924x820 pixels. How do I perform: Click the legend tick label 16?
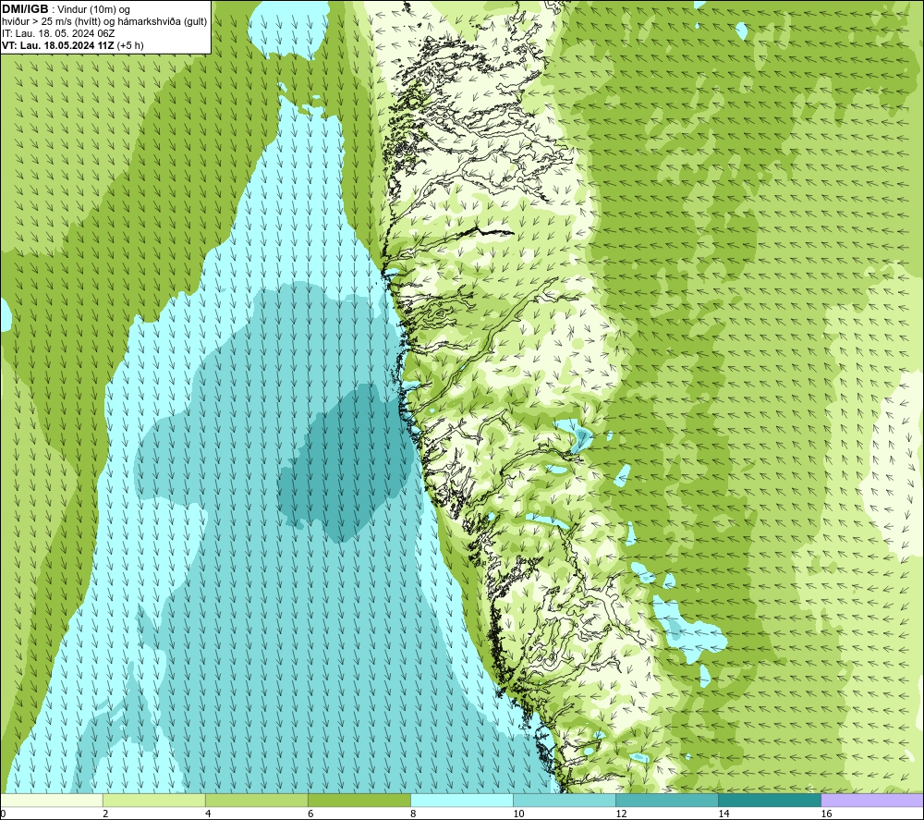pos(826,814)
